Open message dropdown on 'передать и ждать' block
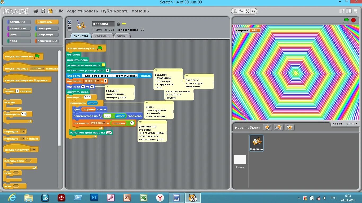This screenshot has height=203, width=362. click(23, 139)
